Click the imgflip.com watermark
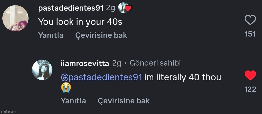The image size is (262, 114). pos(8,111)
